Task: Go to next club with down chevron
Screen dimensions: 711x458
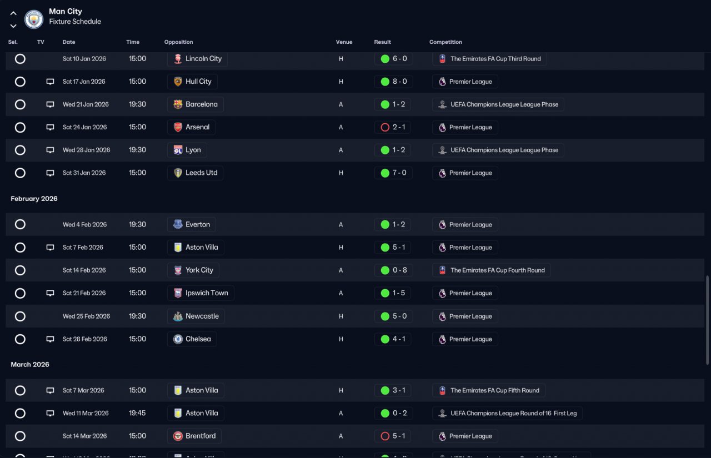Action: pyautogui.click(x=13, y=26)
